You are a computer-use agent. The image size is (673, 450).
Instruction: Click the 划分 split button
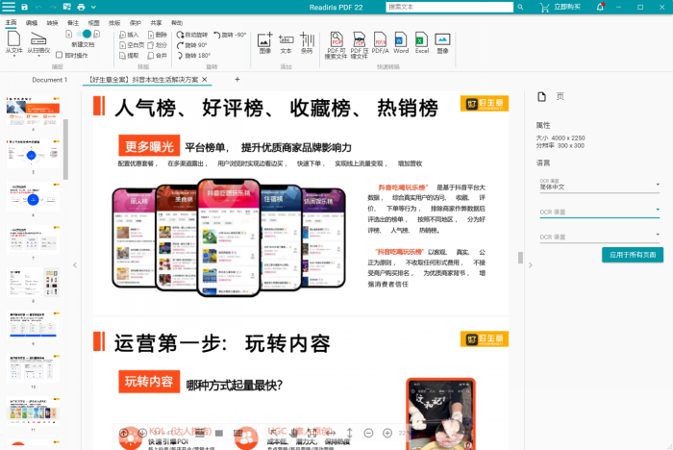click(x=157, y=45)
